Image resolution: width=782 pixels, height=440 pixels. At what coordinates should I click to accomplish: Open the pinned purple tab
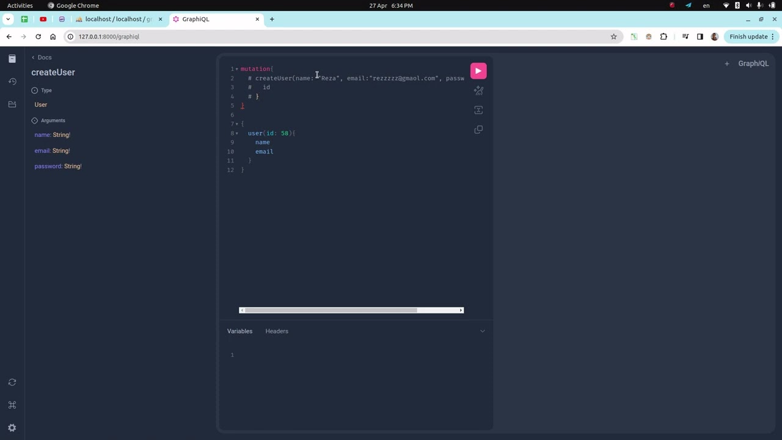point(62,19)
